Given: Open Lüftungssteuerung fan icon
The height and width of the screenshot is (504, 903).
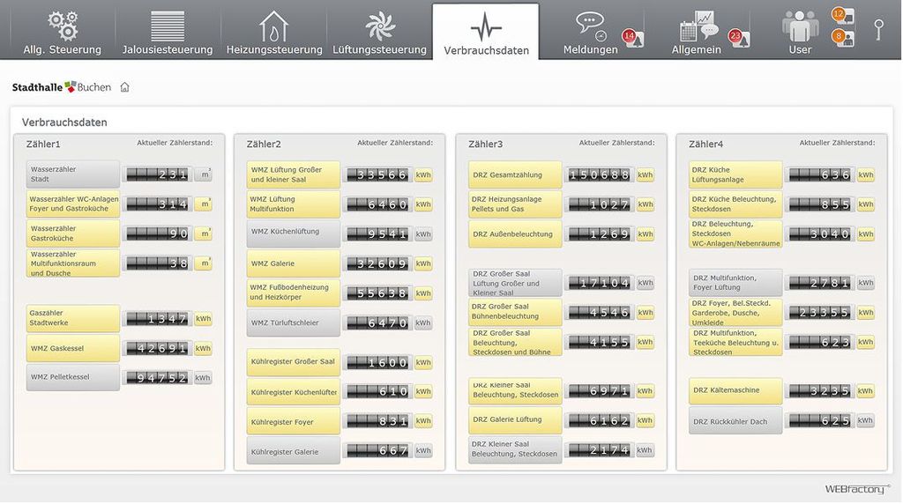Looking at the screenshot, I should [379, 26].
